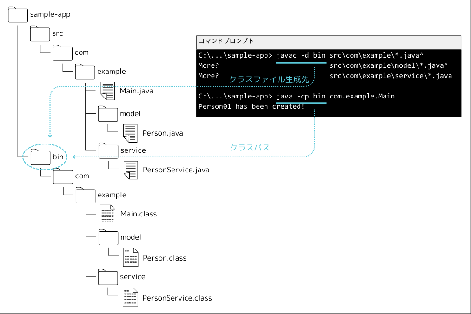This screenshot has height=314, width=471.
Task: Open the Main.class file icon
Action: [107, 214]
